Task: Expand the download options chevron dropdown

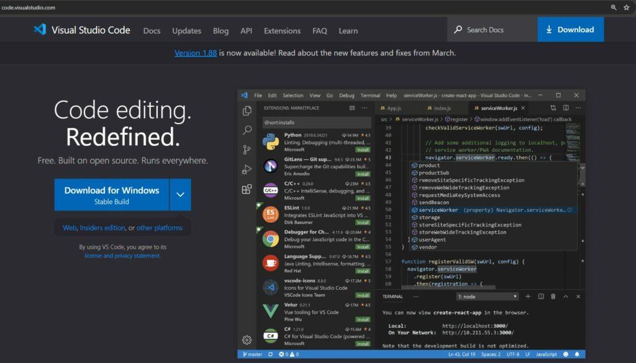Action: point(180,195)
